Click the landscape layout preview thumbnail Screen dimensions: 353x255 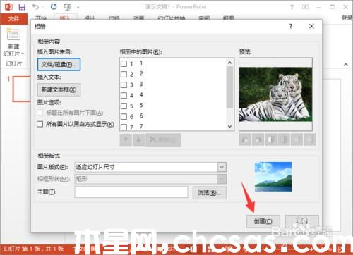tap(273, 177)
